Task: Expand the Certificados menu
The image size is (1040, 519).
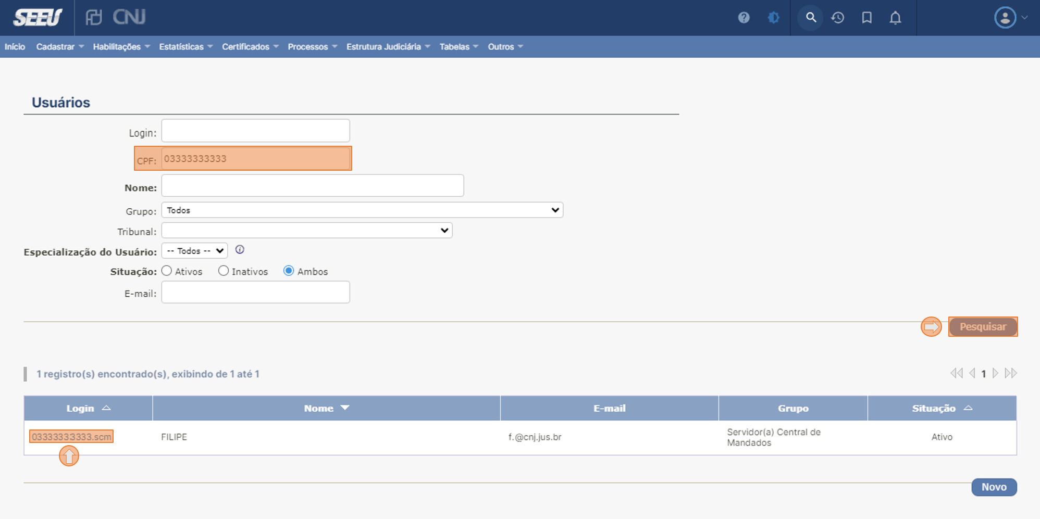Action: (x=250, y=47)
